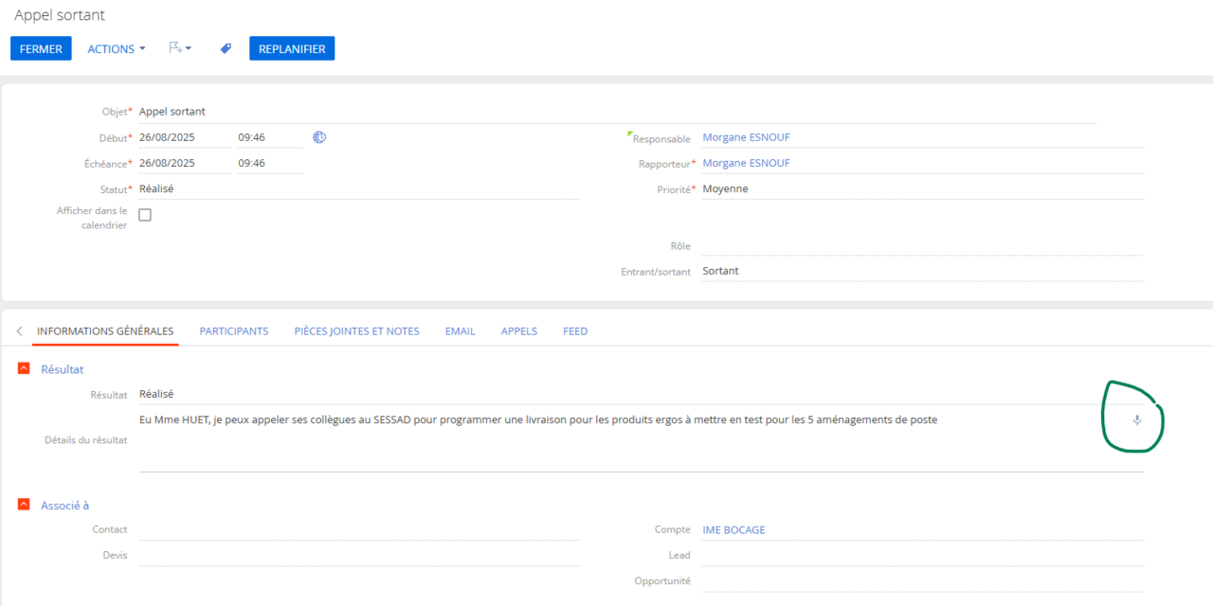Open the IME BOCAGE account link
The width and height of the screenshot is (1213, 606).
(733, 530)
